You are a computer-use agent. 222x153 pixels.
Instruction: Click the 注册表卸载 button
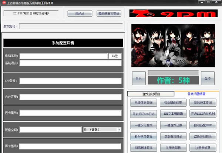pyautogui.click(x=173, y=147)
